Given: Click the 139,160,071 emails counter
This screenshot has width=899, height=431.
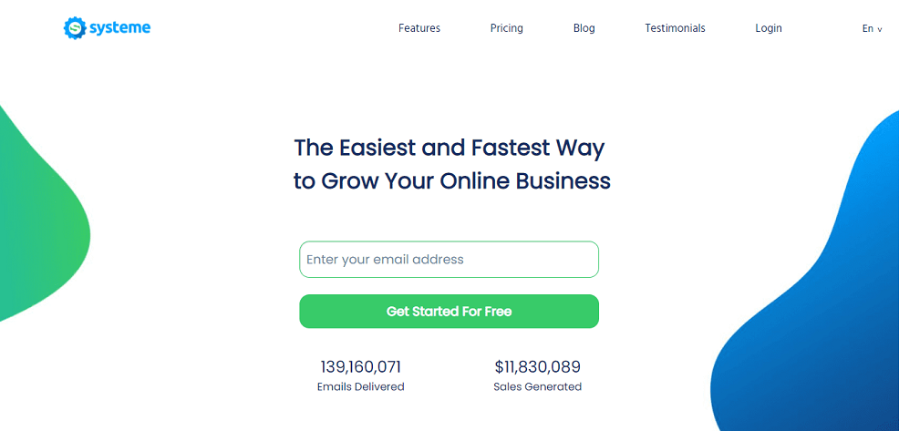Looking at the screenshot, I should (361, 367).
